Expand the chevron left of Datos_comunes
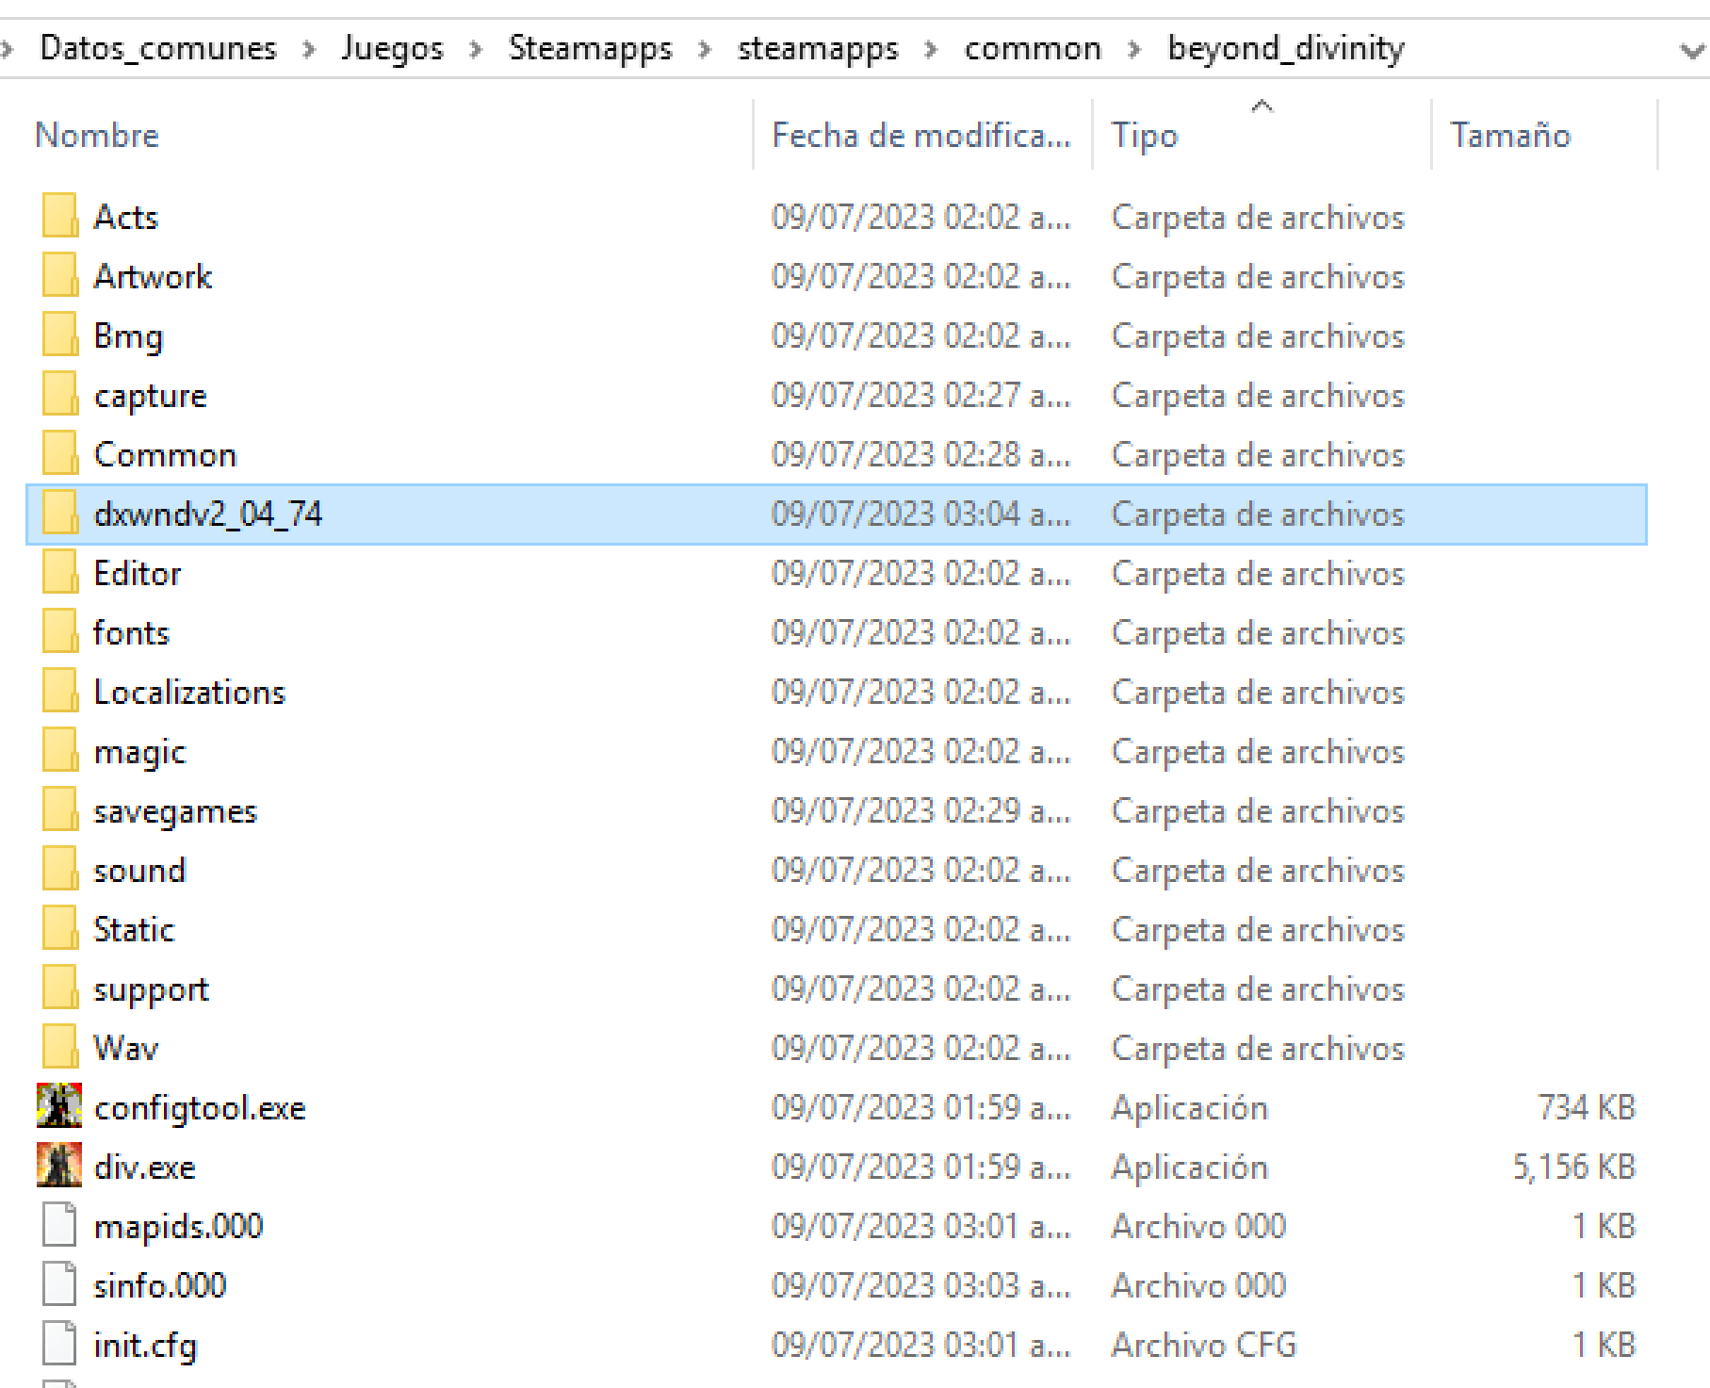The image size is (1710, 1388). click(8, 49)
